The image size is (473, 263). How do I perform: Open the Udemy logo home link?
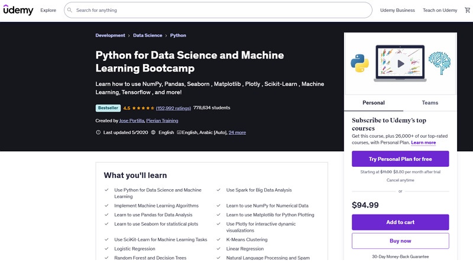(18, 10)
